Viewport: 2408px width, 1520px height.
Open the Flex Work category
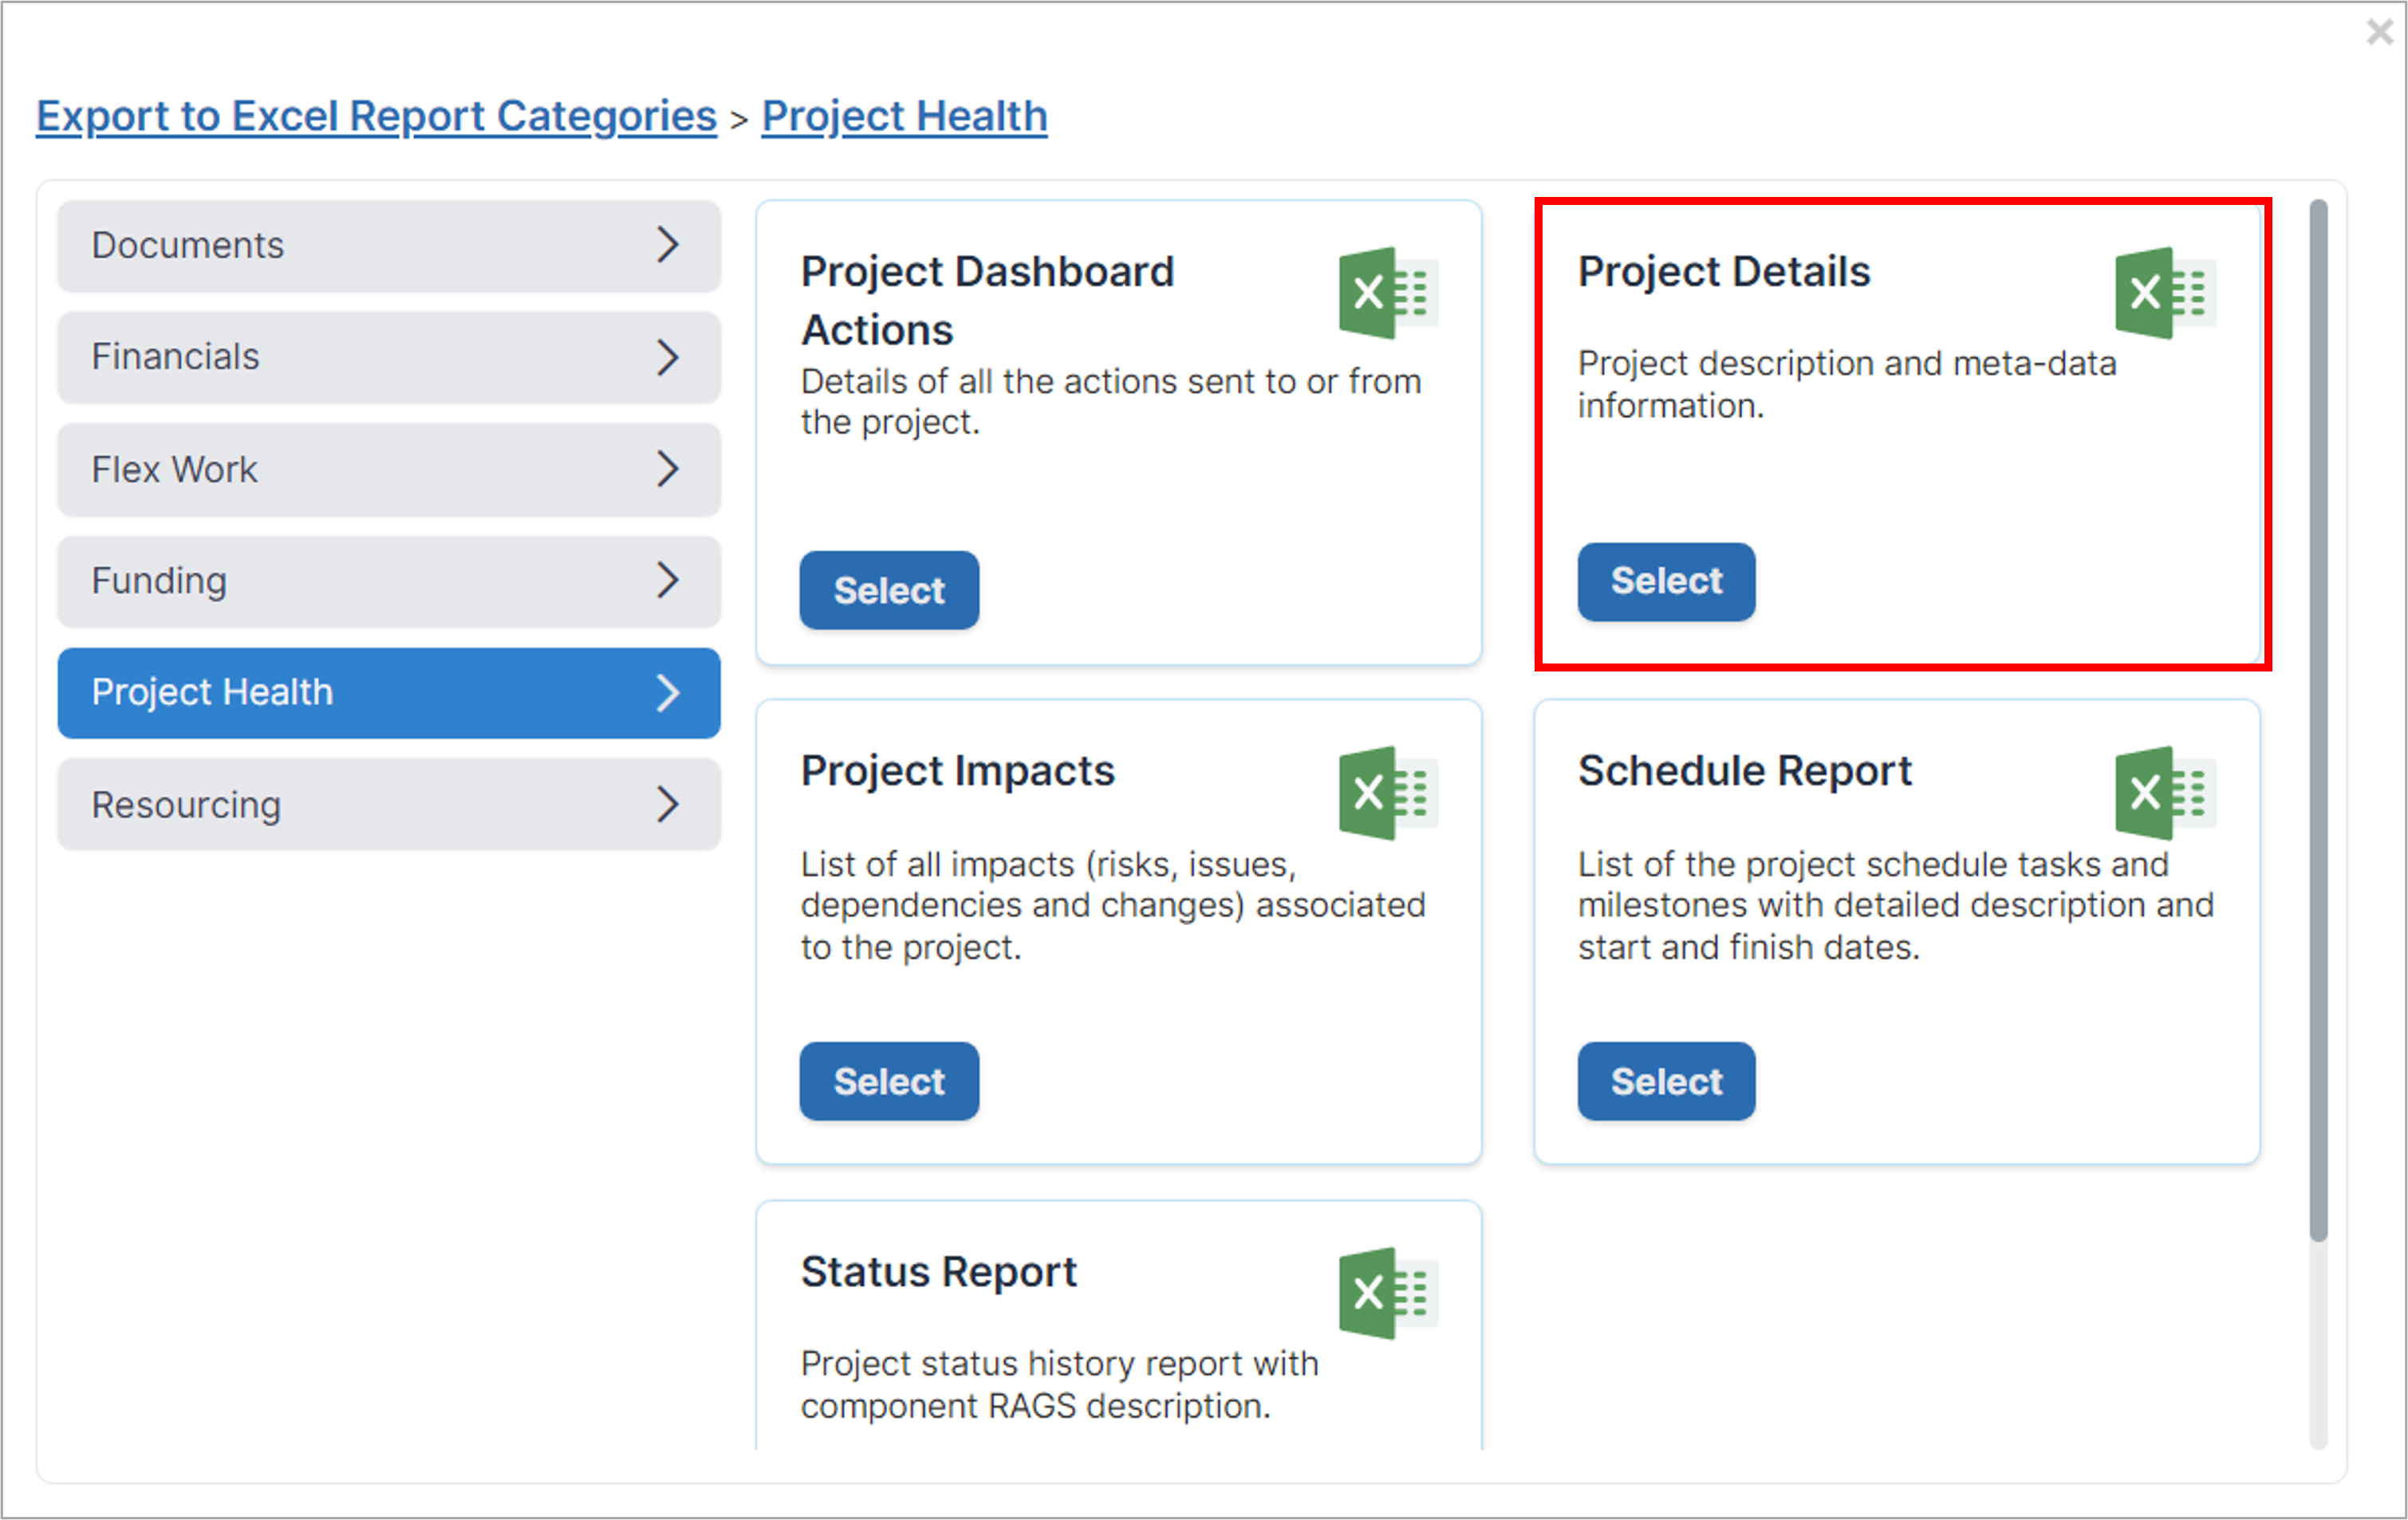click(389, 469)
